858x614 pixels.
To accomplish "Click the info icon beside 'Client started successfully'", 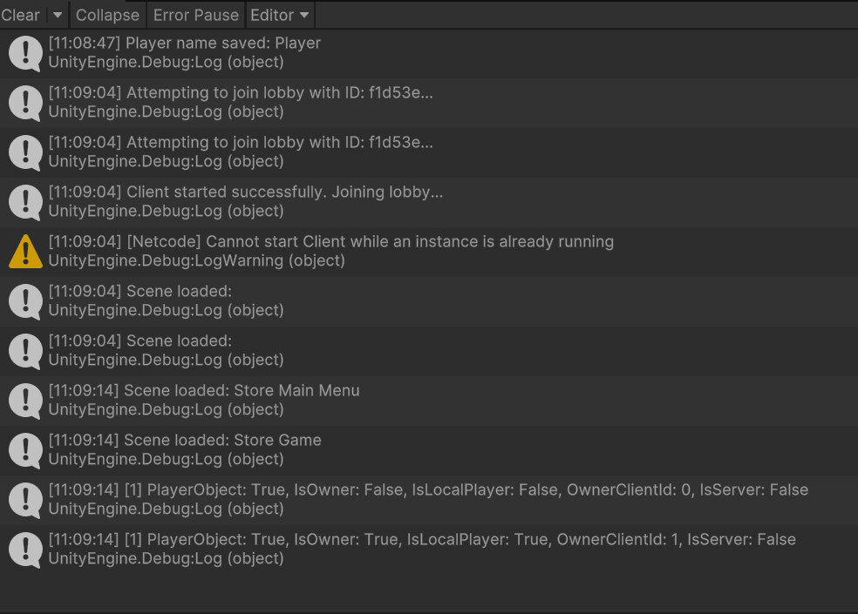I will [x=25, y=202].
